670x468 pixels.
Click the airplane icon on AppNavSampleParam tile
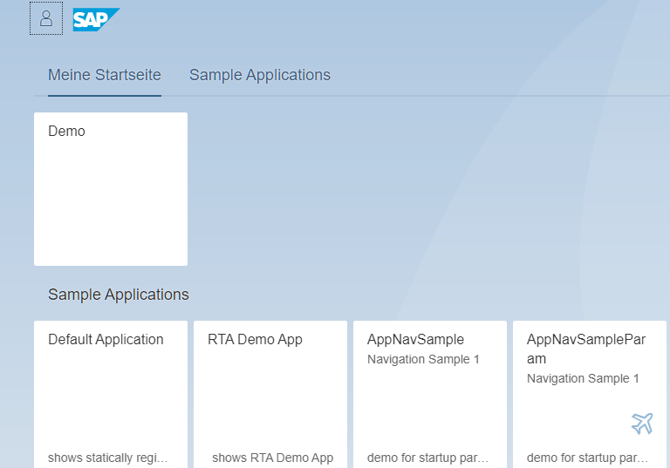(642, 424)
